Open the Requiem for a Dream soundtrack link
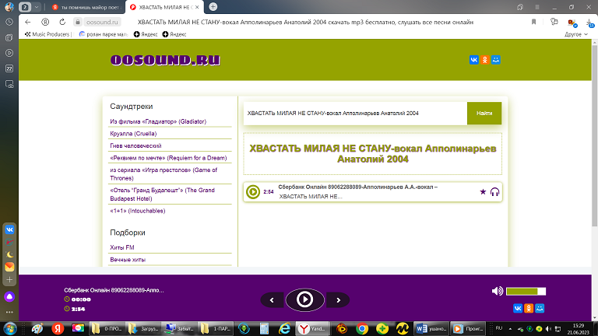 [x=168, y=158]
